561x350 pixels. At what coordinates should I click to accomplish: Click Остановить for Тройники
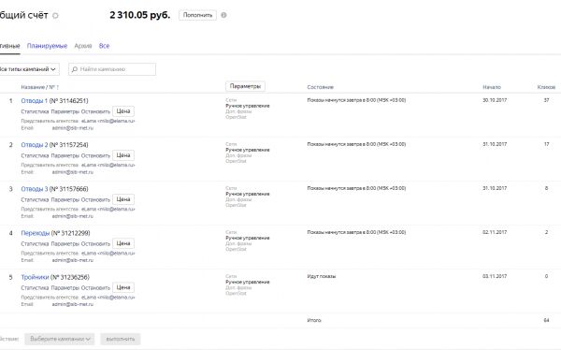[x=95, y=287]
